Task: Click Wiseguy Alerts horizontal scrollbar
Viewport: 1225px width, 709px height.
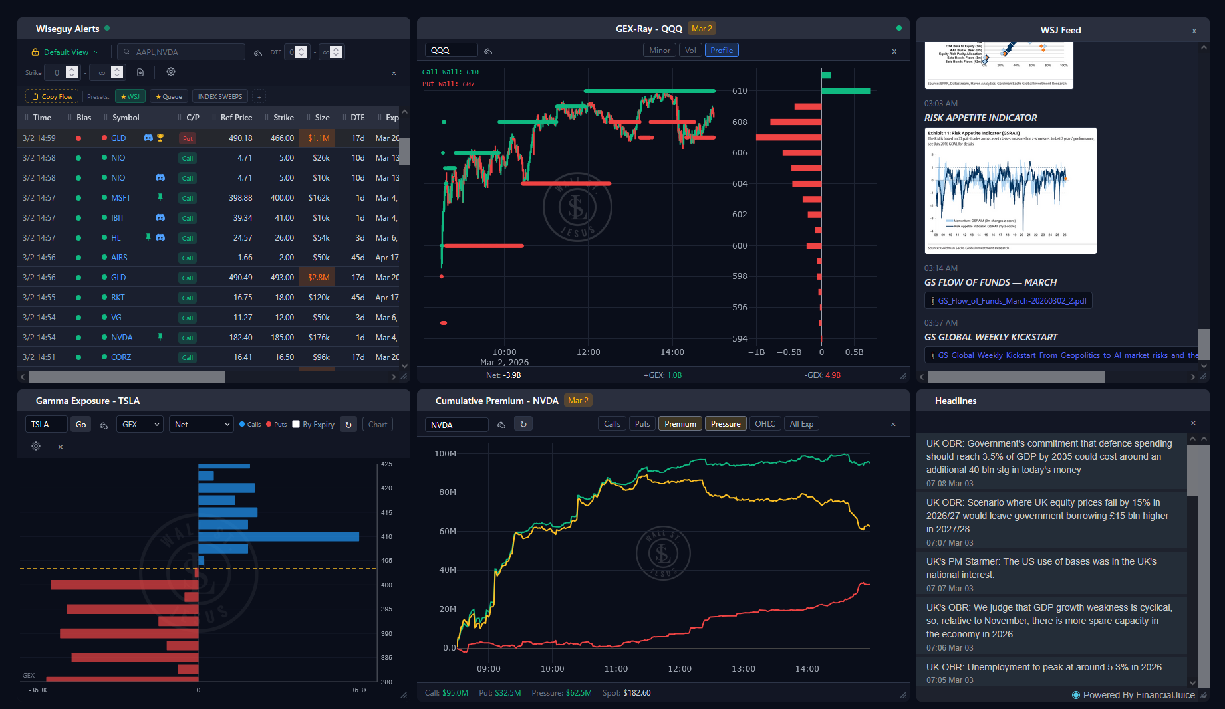Action: pos(126,377)
